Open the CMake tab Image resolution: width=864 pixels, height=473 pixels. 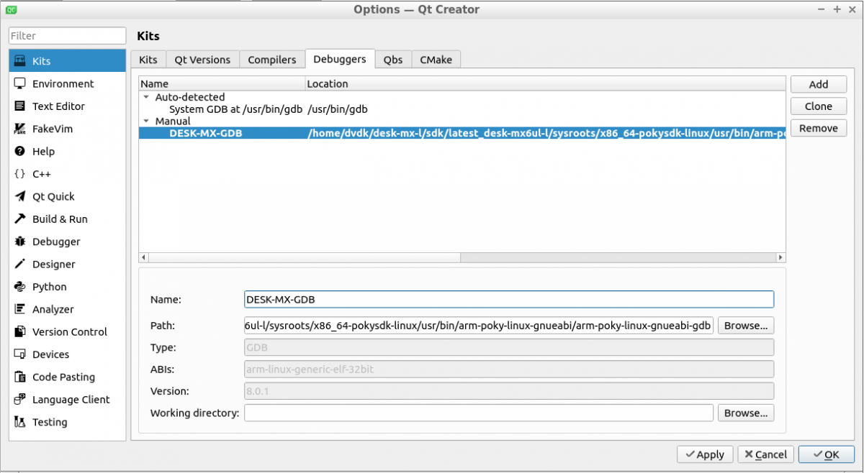(x=436, y=60)
